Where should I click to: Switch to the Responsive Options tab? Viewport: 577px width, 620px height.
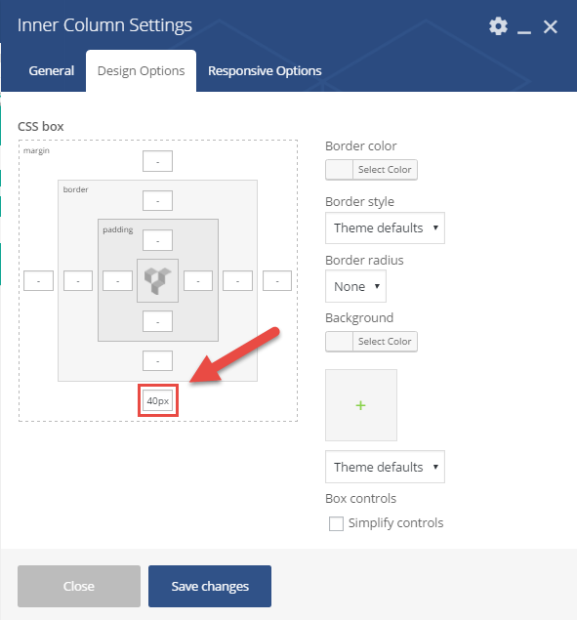(265, 70)
